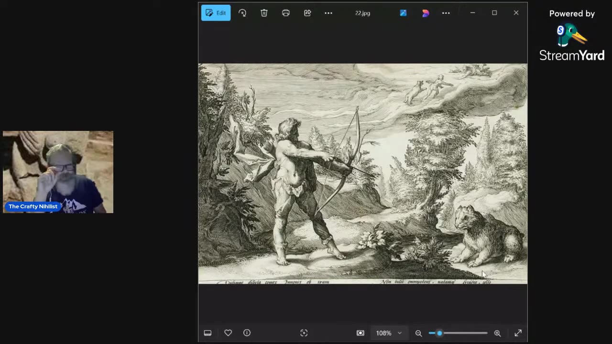
Task: Open the blue Designer app icon
Action: coord(403,13)
